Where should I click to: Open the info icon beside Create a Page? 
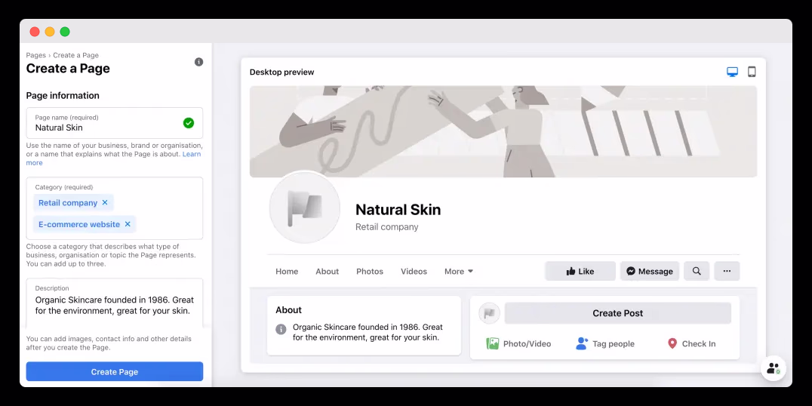pyautogui.click(x=199, y=62)
